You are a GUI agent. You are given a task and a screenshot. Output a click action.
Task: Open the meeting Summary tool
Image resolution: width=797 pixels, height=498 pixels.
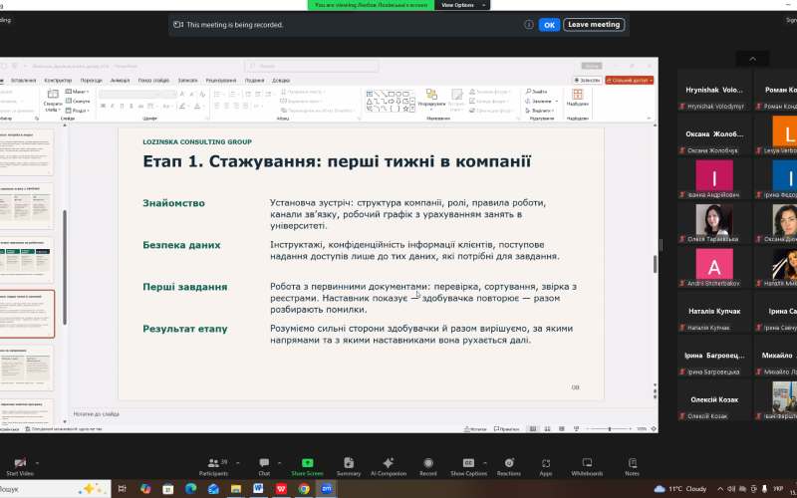[348, 467]
